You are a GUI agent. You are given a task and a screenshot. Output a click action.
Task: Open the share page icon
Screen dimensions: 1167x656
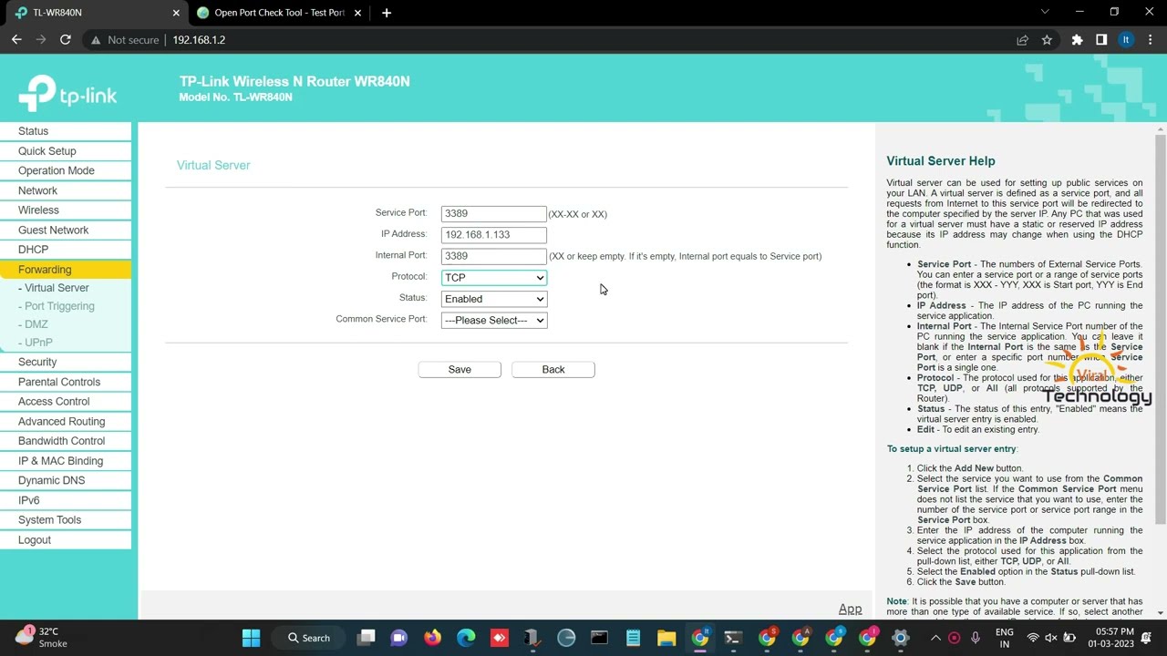pyautogui.click(x=1022, y=40)
